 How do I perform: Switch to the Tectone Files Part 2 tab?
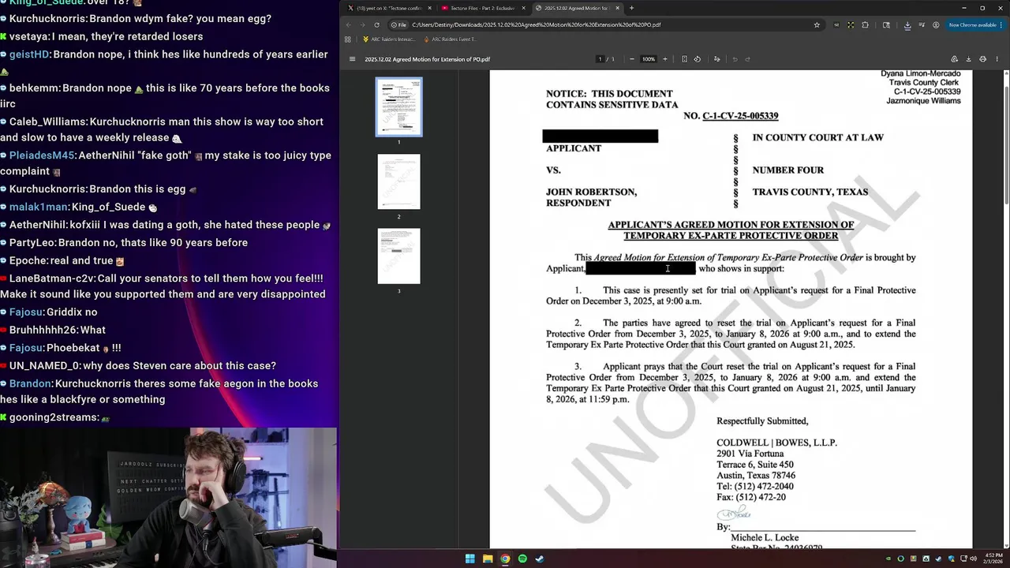pos(481,8)
